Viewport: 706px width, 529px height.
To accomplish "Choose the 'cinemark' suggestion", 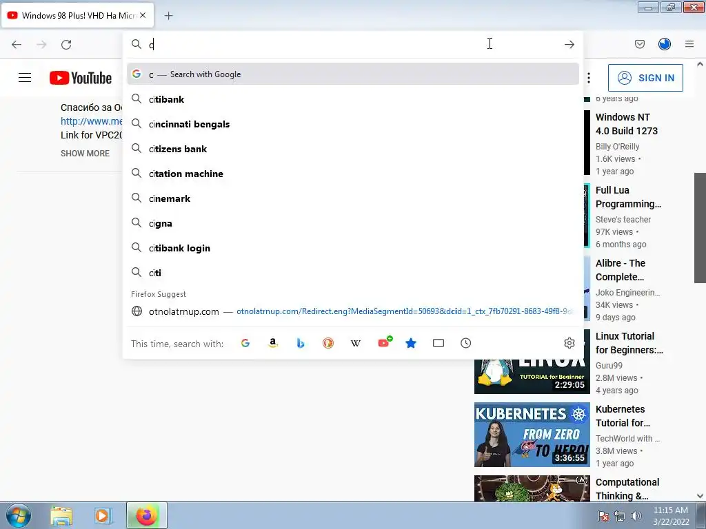I will [352, 198].
